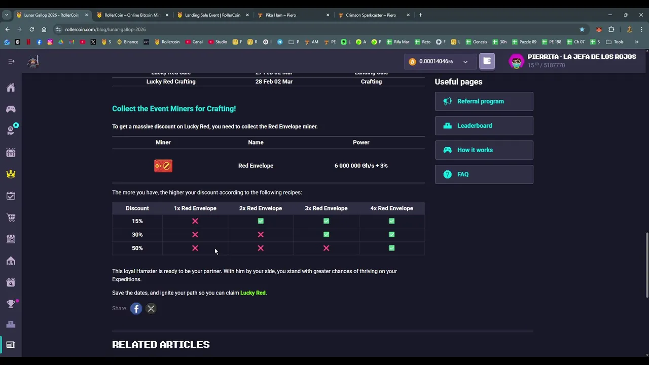Open Pierrita profile avatar
The width and height of the screenshot is (649, 365).
point(516,61)
